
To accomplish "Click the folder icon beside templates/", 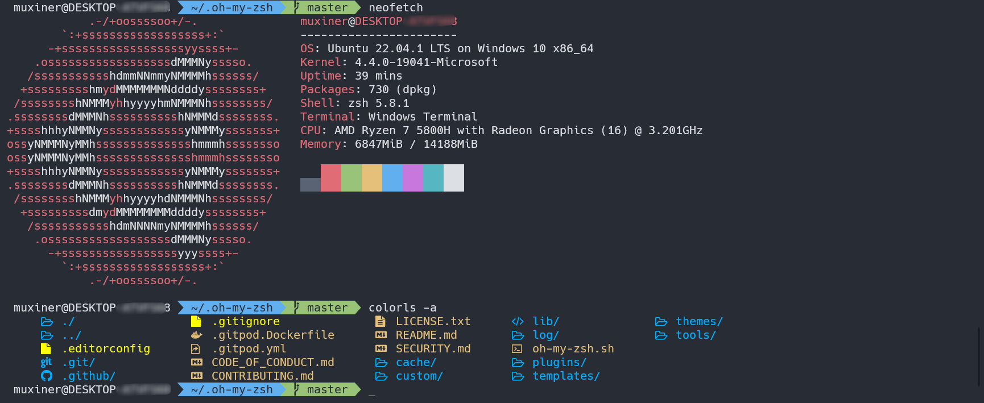I will coord(518,376).
